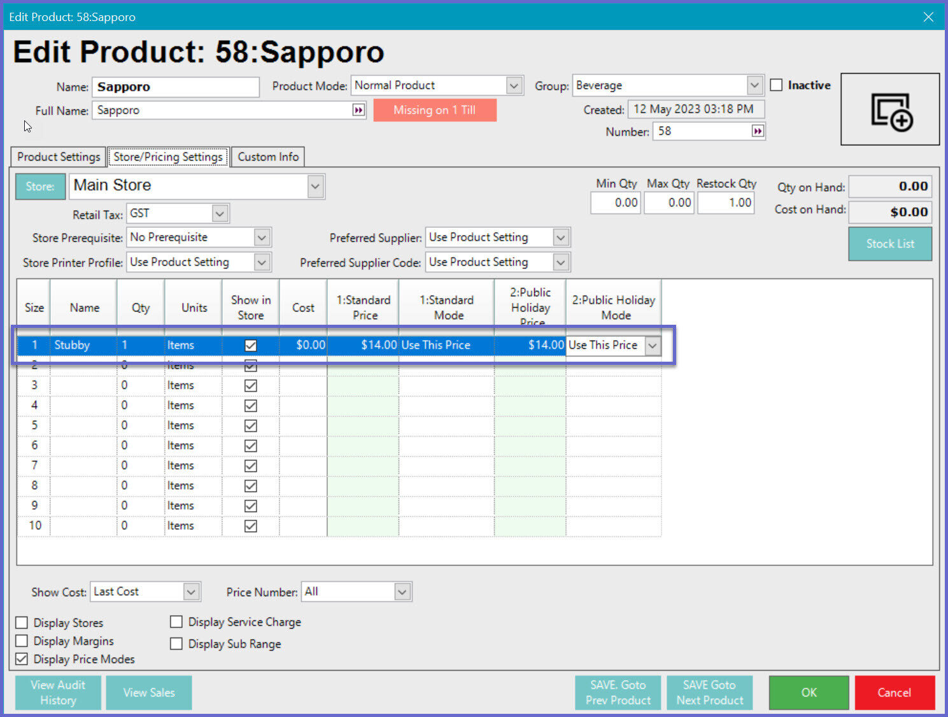This screenshot has width=948, height=717.
Task: Open the Product Mode dropdown
Action: (514, 85)
